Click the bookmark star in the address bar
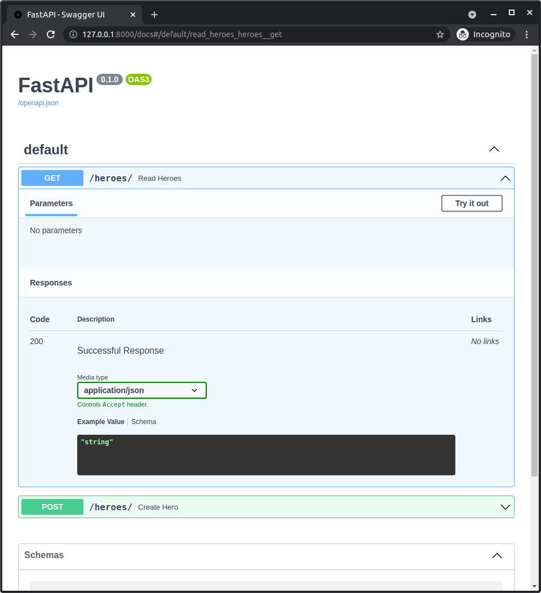The width and height of the screenshot is (541, 593). click(x=440, y=34)
